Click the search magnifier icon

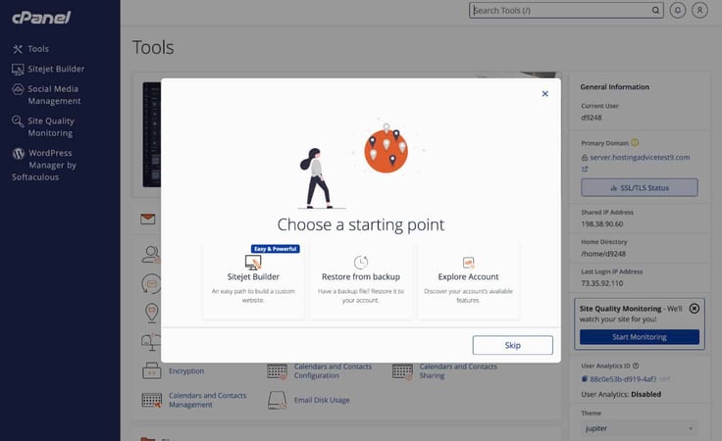tap(655, 10)
